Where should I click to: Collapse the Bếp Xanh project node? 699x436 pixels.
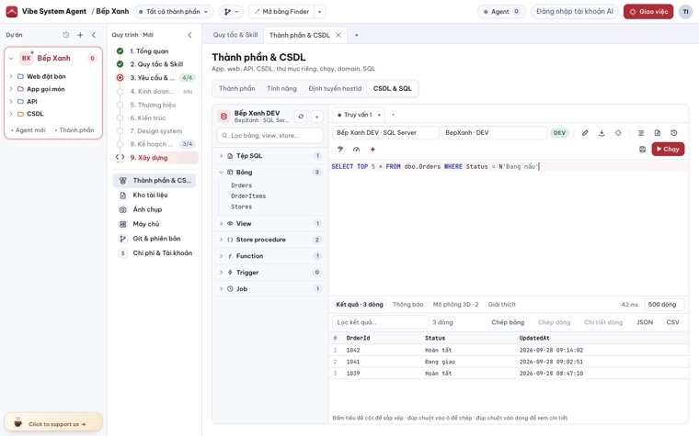click(x=11, y=58)
